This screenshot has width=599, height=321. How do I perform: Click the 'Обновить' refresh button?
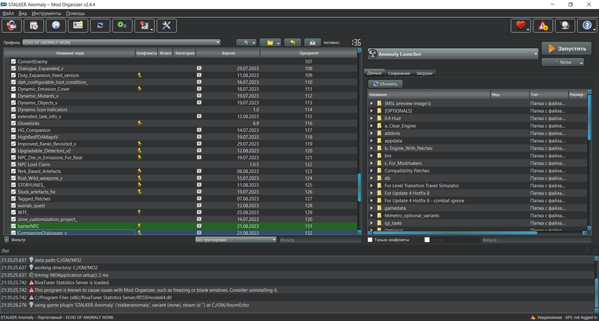pyautogui.click(x=385, y=84)
